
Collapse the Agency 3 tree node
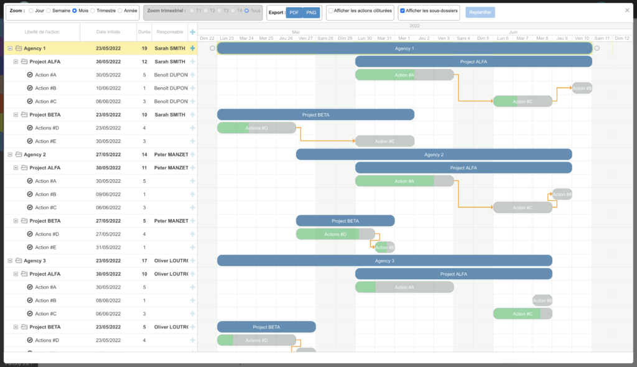click(10, 261)
